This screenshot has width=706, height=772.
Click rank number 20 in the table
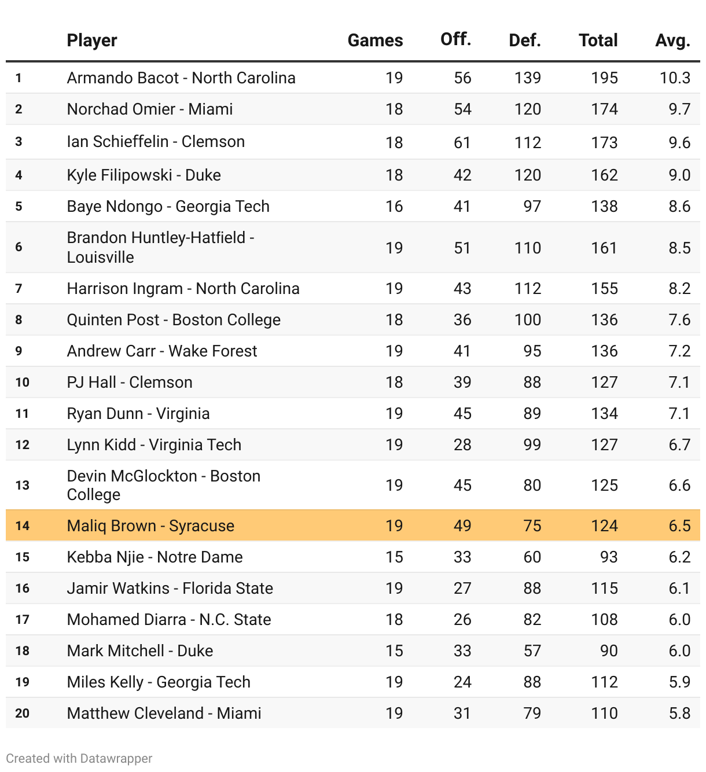pyautogui.click(x=22, y=713)
